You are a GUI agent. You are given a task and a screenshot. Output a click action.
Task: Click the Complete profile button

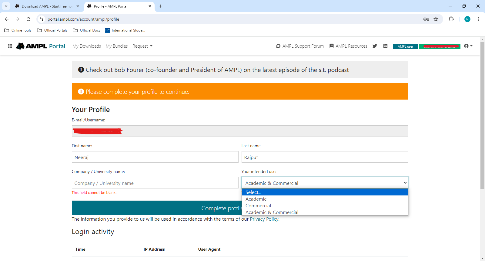tap(157, 208)
